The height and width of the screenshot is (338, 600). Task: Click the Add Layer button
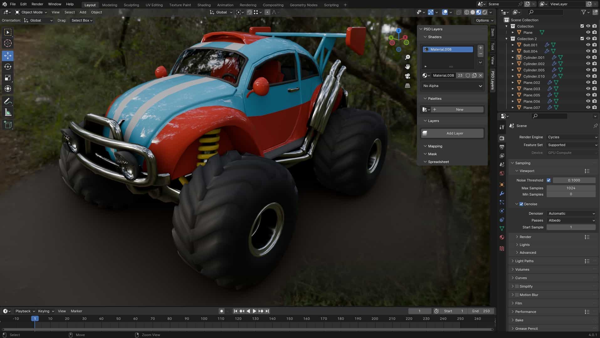[x=452, y=133]
